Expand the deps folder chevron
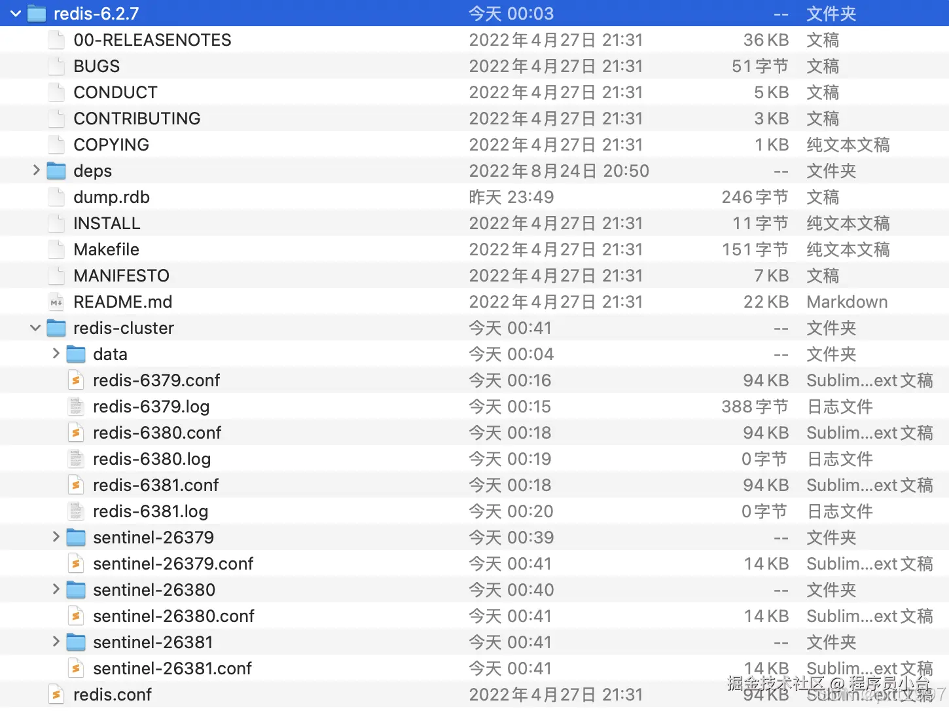This screenshot has width=949, height=711. [36, 170]
